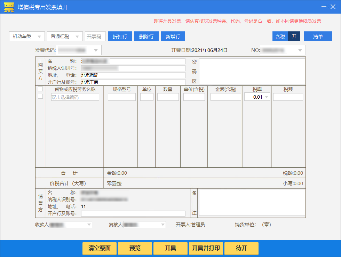341x257 pixels.
Task: Click 清空票面 to clear the invoice
Action: pyautogui.click(x=99, y=248)
